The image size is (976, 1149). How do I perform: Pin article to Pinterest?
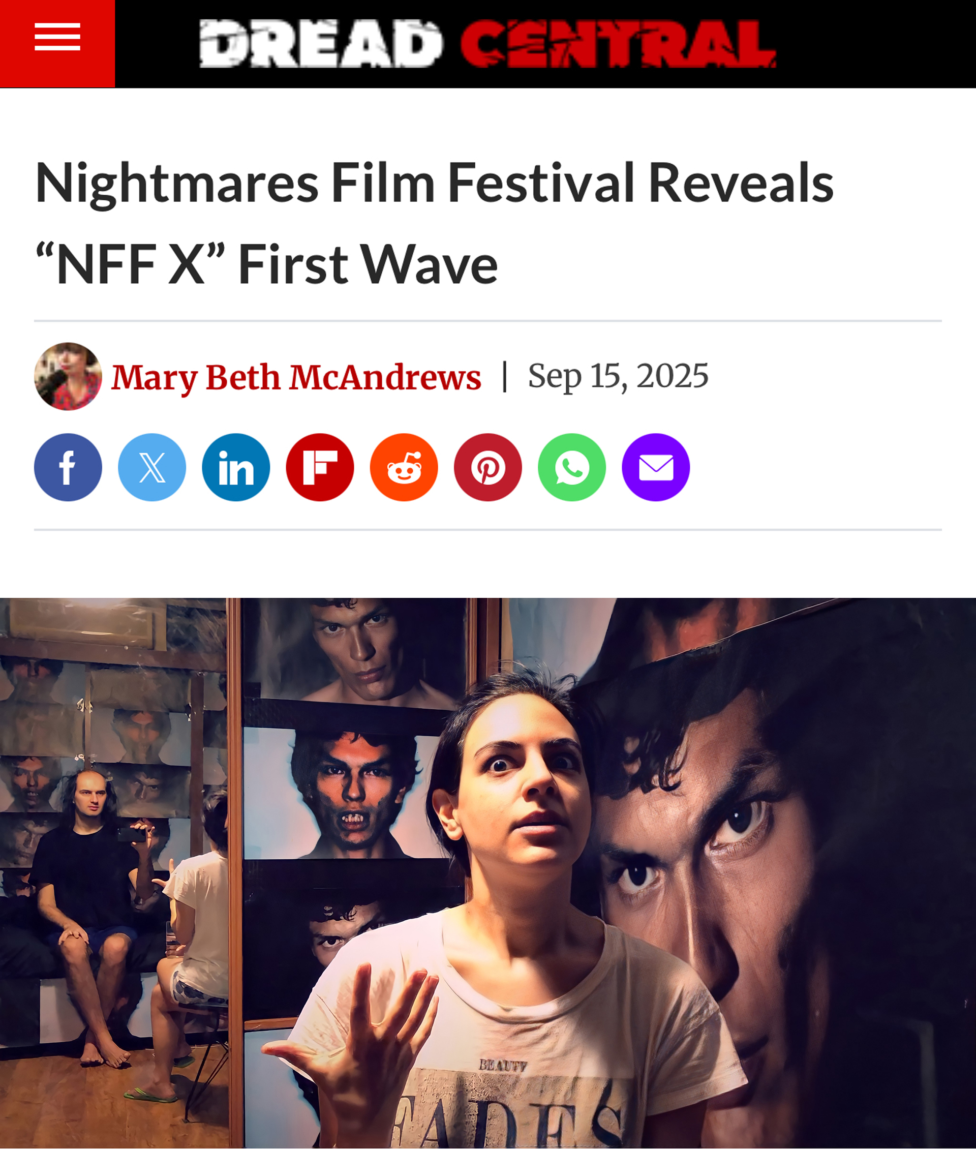coord(488,467)
